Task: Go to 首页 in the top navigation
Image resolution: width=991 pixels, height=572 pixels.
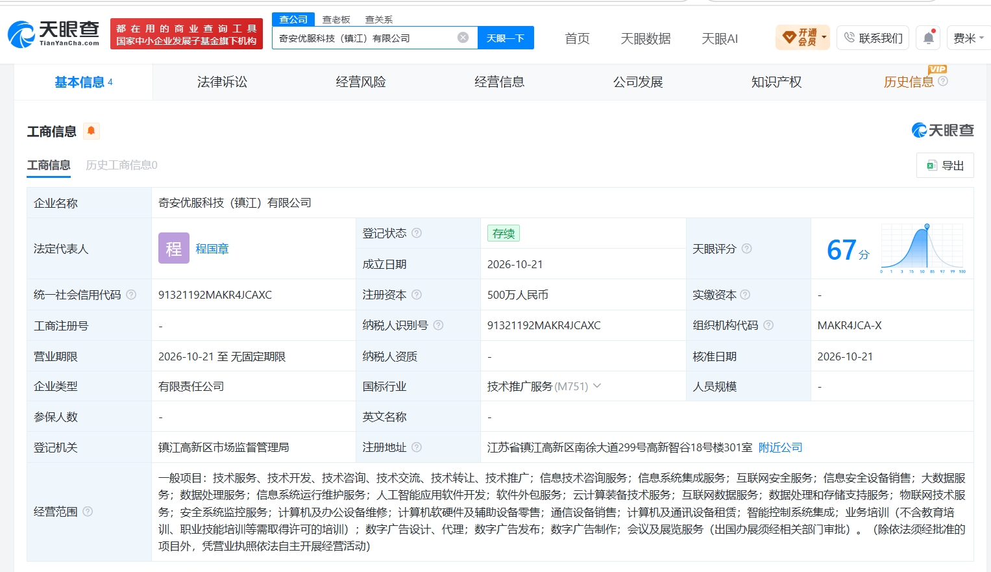Action: 577,38
